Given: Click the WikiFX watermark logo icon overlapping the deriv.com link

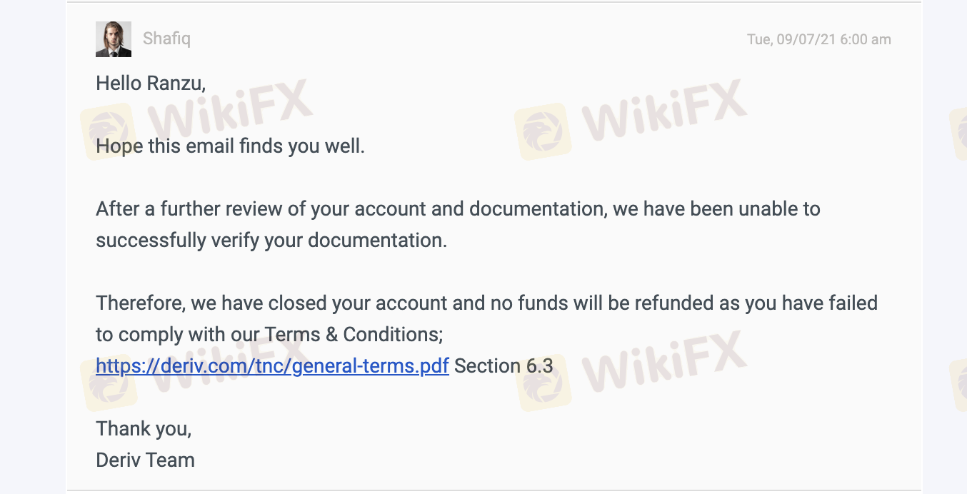Looking at the screenshot, I should 109,383.
